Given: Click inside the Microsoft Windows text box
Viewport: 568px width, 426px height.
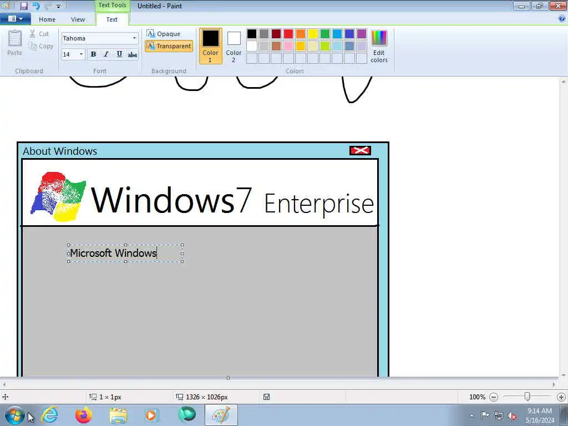Looking at the screenshot, I should coord(125,253).
